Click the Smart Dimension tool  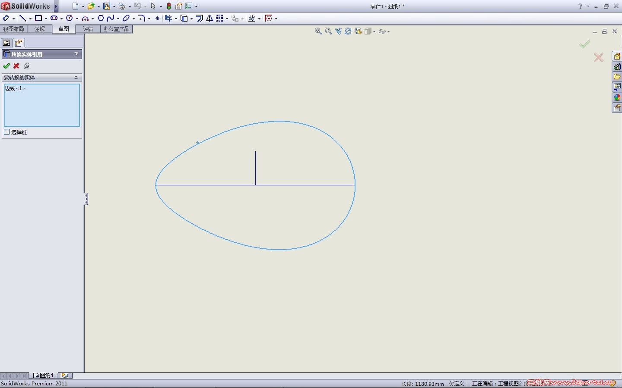6,18
